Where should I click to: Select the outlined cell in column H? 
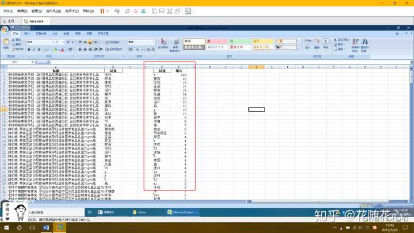[256, 109]
